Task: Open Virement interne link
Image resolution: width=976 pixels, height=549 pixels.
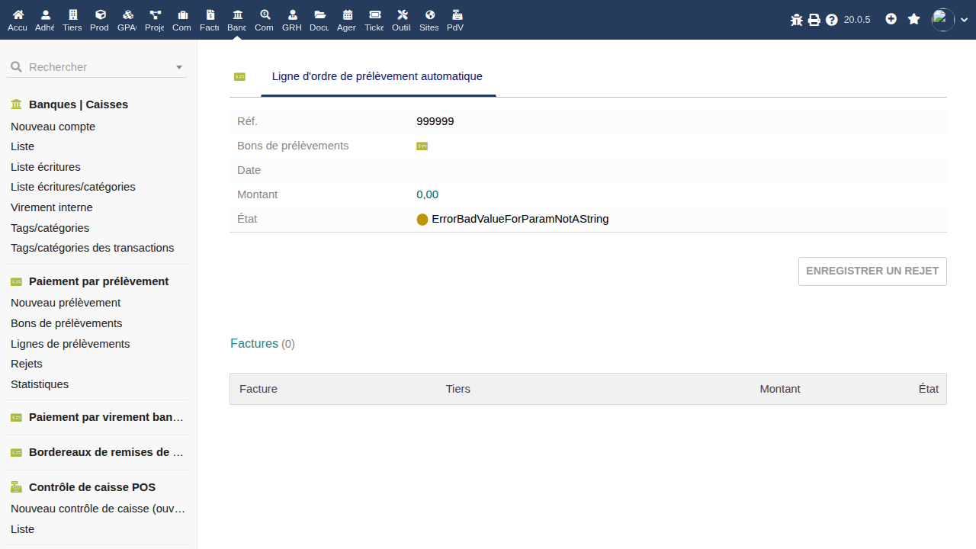Action: pyautogui.click(x=52, y=207)
